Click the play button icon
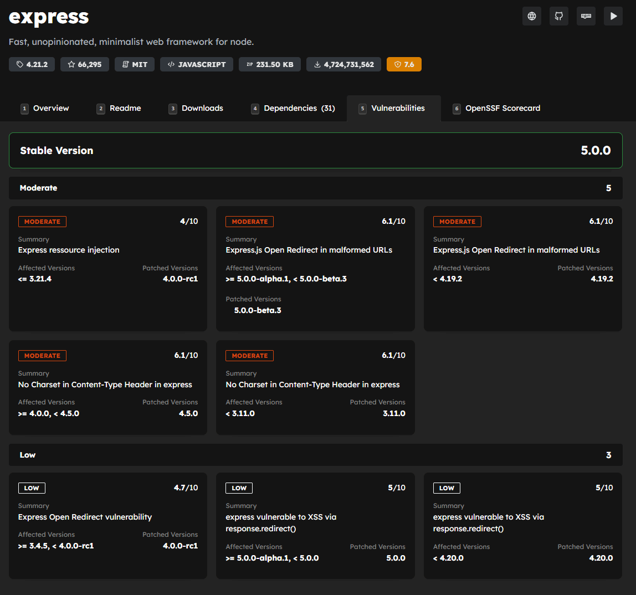Image resolution: width=636 pixels, height=595 pixels. pyautogui.click(x=613, y=16)
